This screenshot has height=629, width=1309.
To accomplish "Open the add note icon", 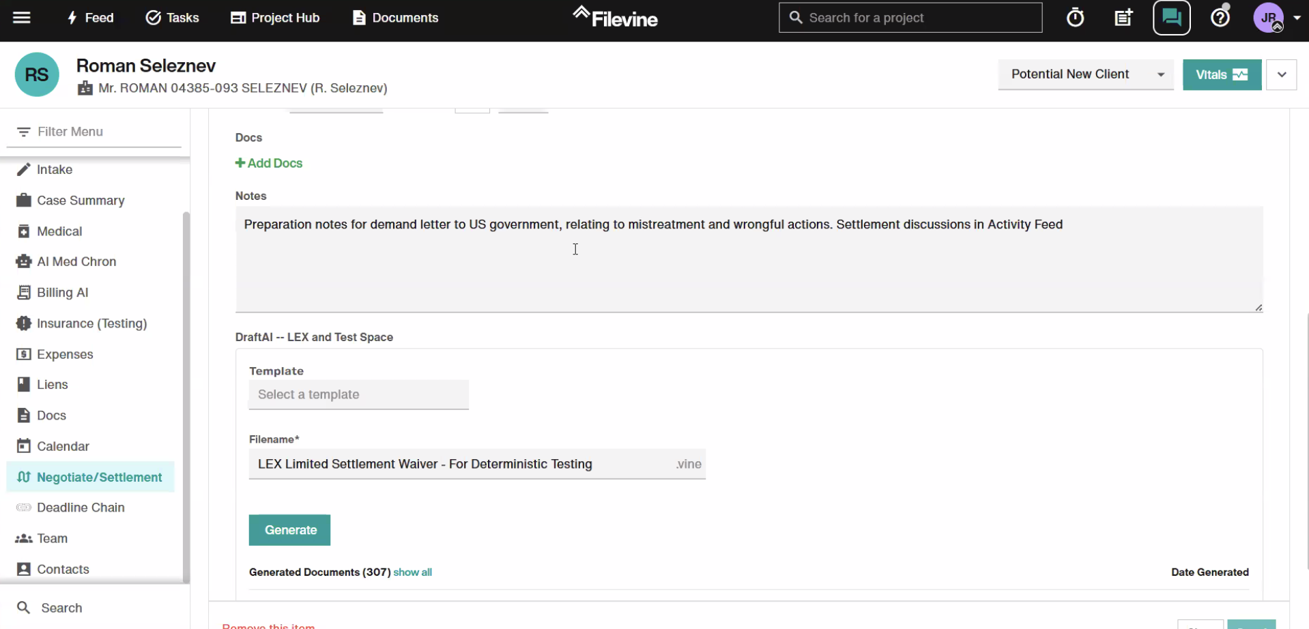I will (x=1123, y=18).
